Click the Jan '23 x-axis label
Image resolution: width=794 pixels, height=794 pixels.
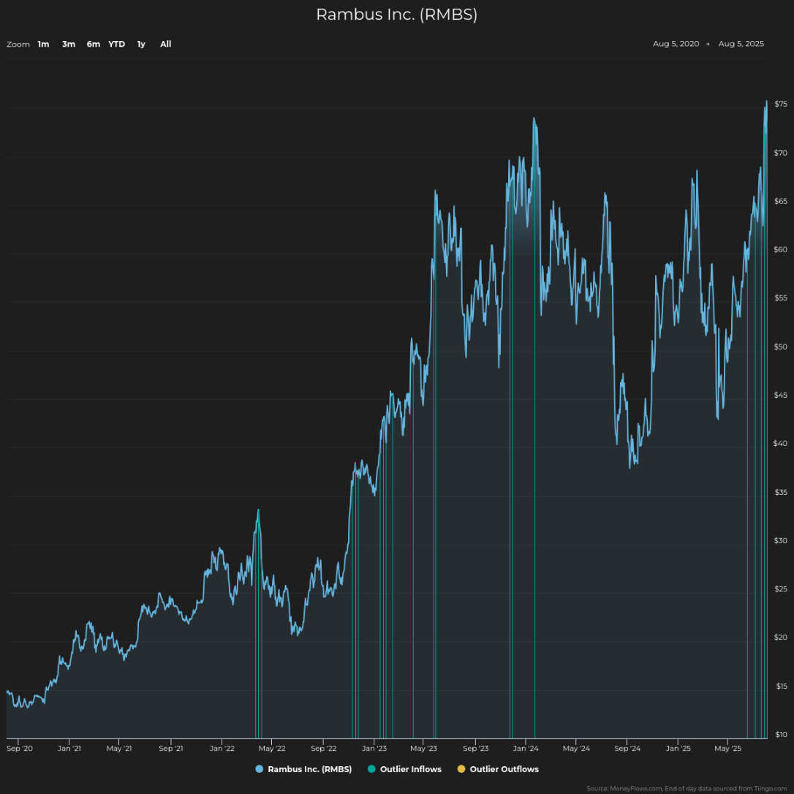click(374, 749)
